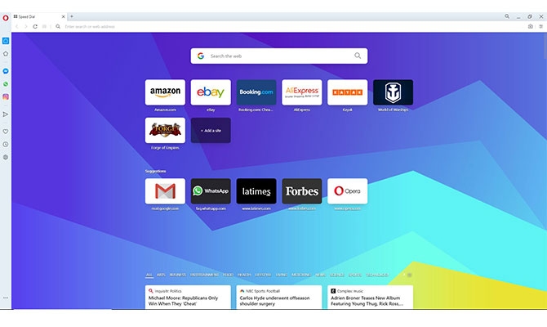Click the Google logo in search box

click(x=201, y=56)
